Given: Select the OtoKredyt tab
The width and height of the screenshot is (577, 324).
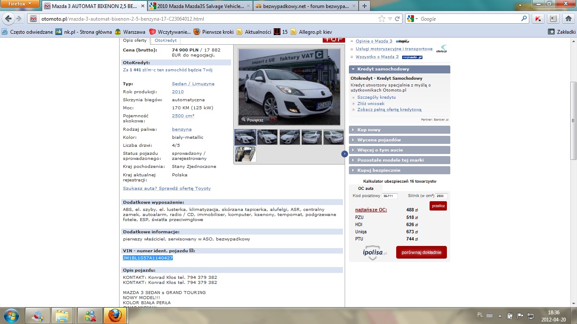Looking at the screenshot, I should [166, 40].
